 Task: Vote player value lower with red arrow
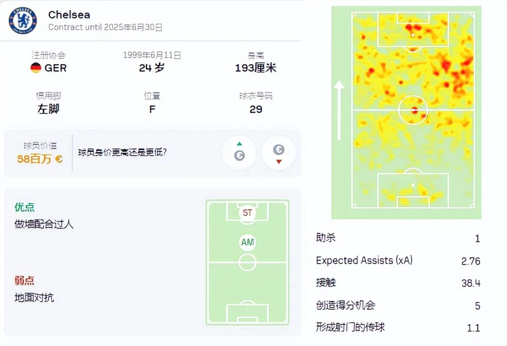(278, 152)
